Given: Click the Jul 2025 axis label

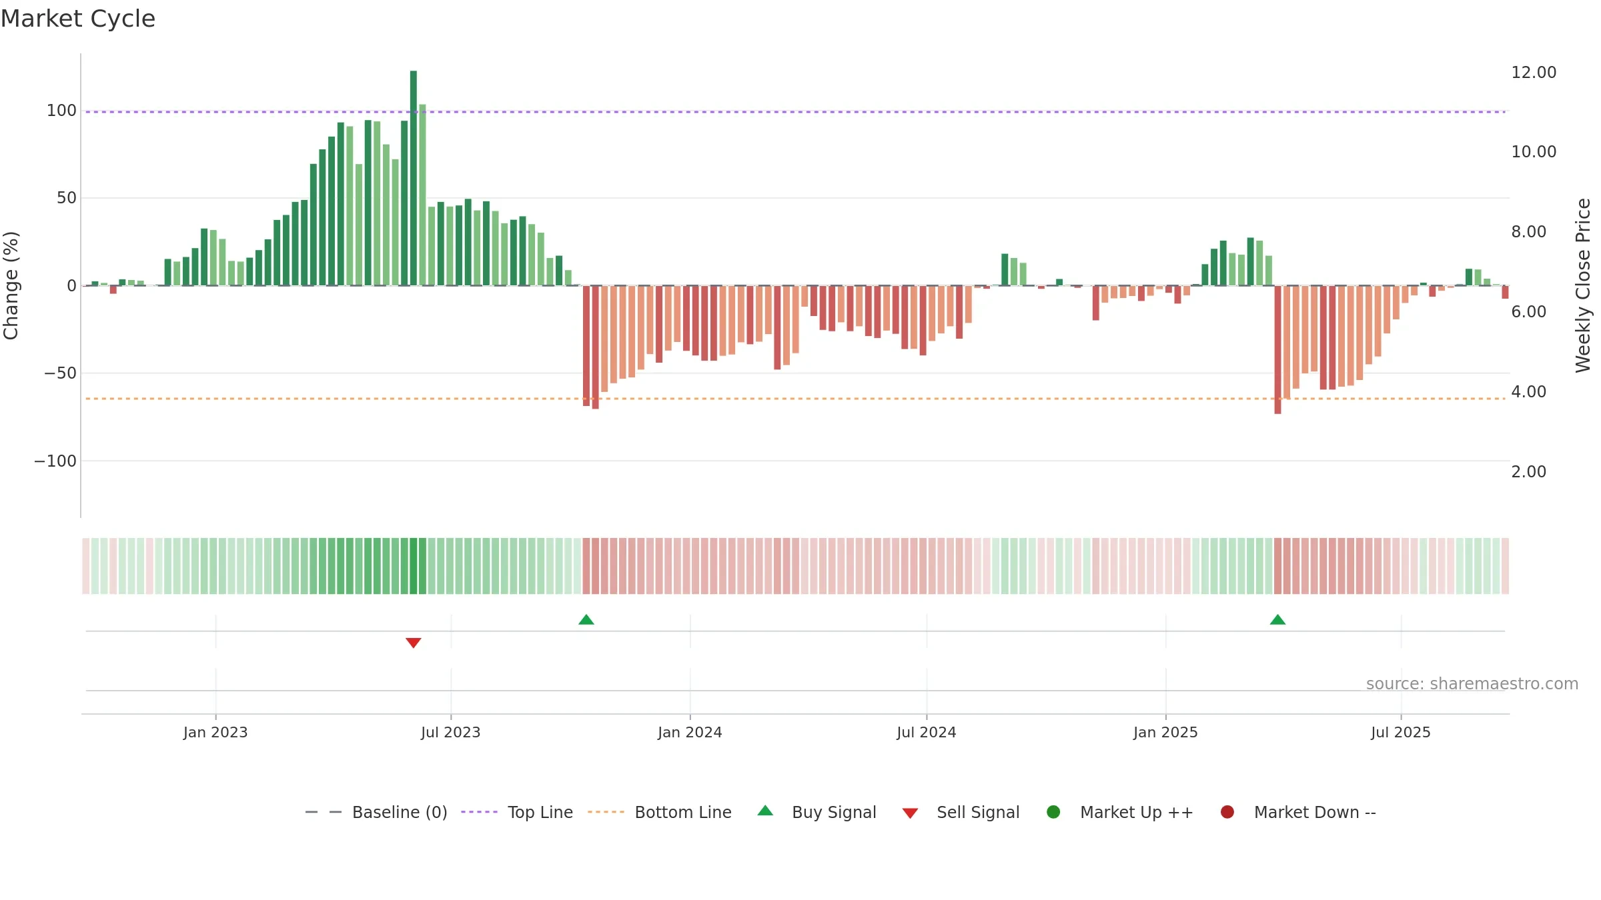Looking at the screenshot, I should [1401, 733].
